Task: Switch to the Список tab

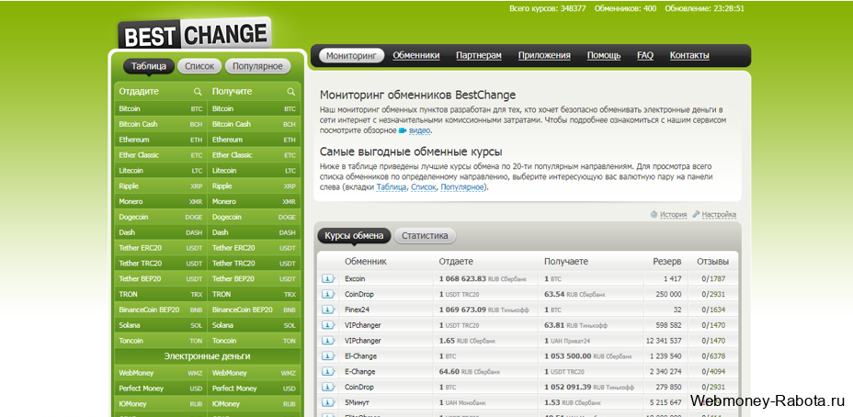Action: pos(199,66)
